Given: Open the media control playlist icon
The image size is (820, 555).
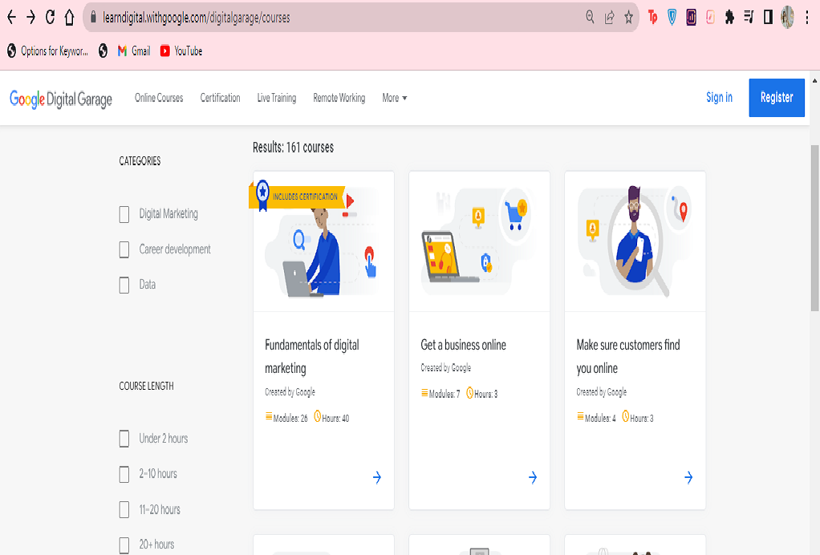Looking at the screenshot, I should (x=749, y=18).
